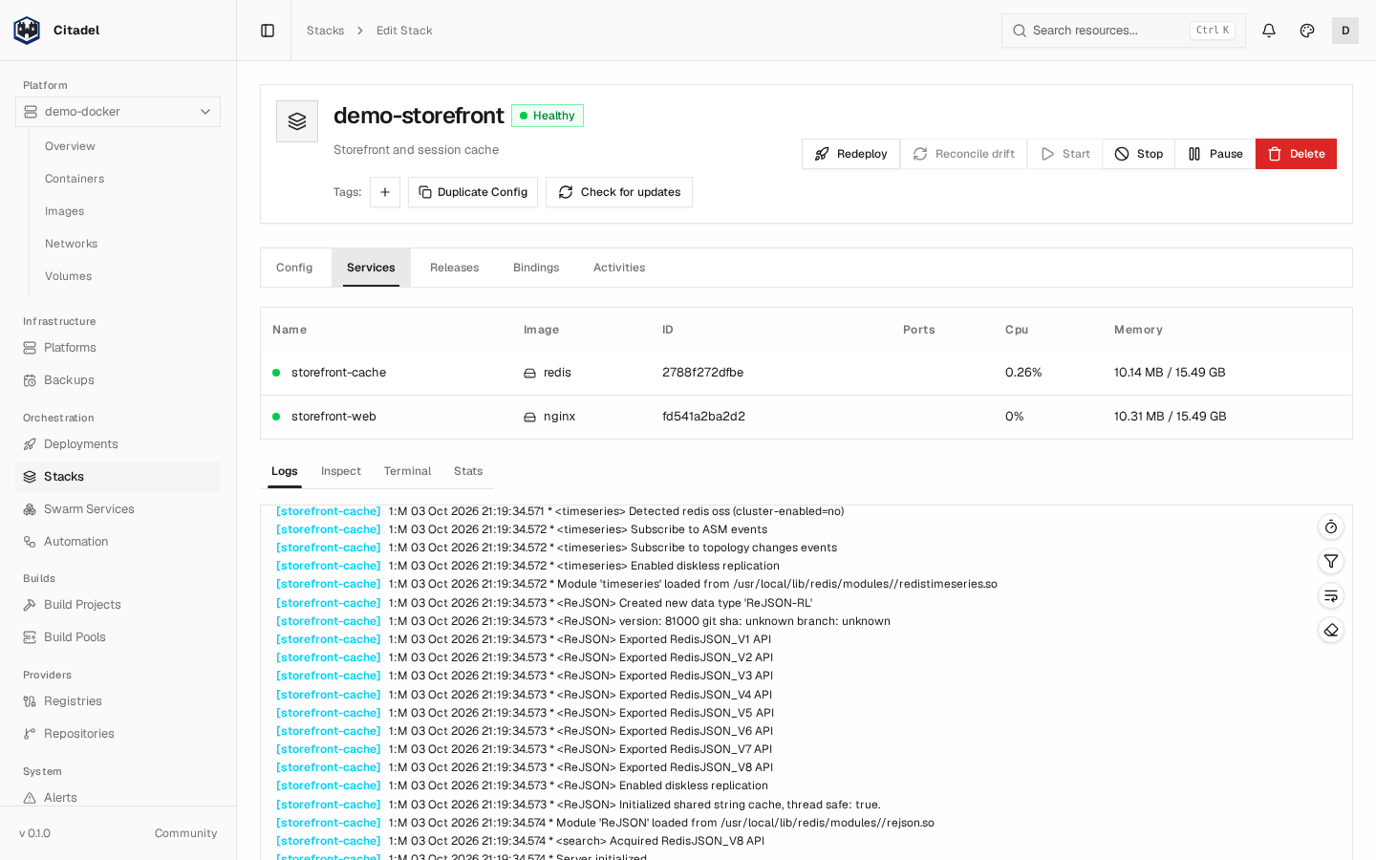The image size is (1376, 860).
Task: Open Automation section
Action: click(118, 542)
